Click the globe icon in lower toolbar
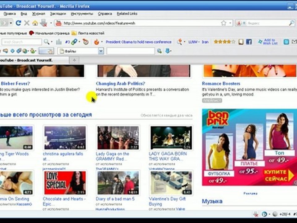 (25, 51)
